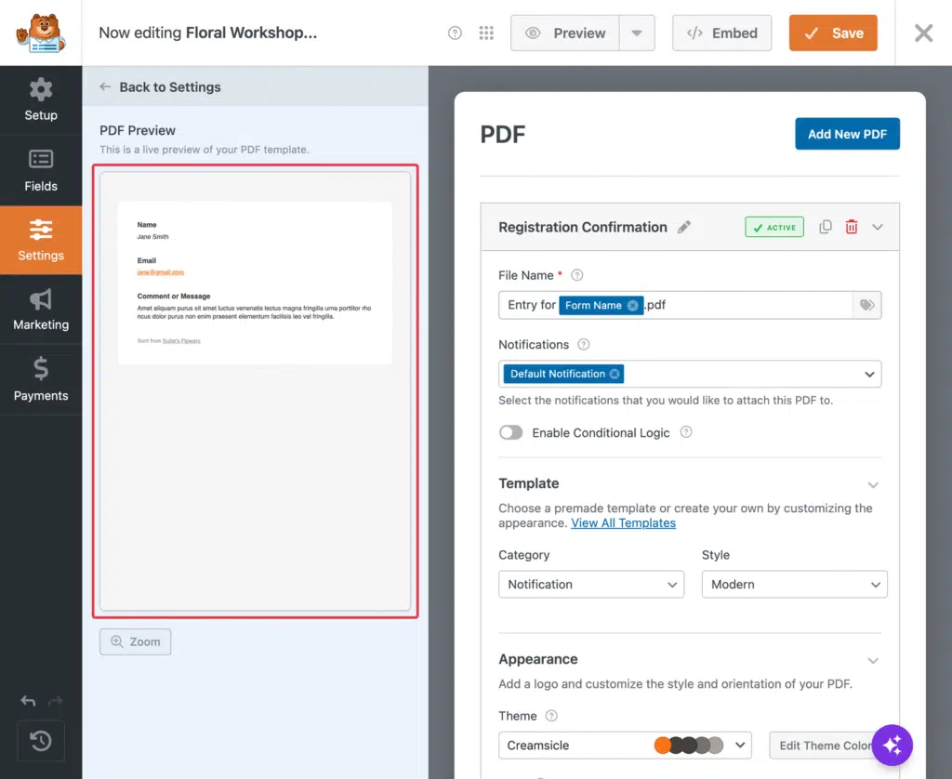The height and width of the screenshot is (779, 952).
Task: Open the Style dropdown set to Modern
Action: point(794,584)
